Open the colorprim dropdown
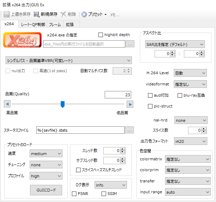 click(x=188, y=170)
